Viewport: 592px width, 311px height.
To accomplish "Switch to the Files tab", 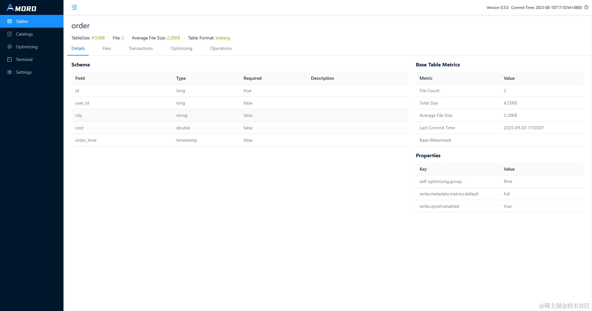I will click(x=107, y=48).
